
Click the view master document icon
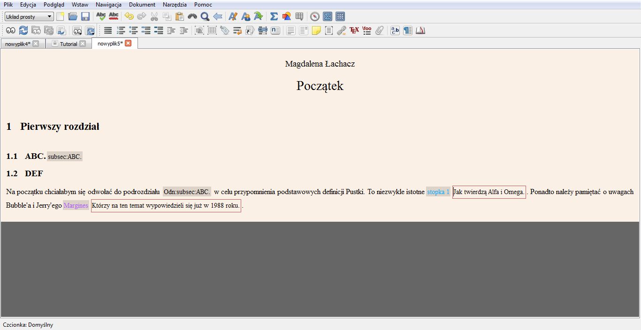(x=36, y=30)
